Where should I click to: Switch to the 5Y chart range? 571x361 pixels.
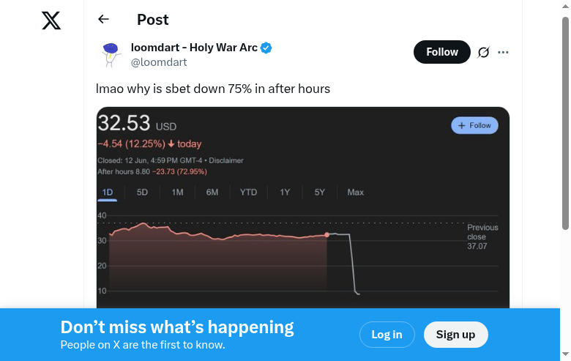[x=320, y=193]
